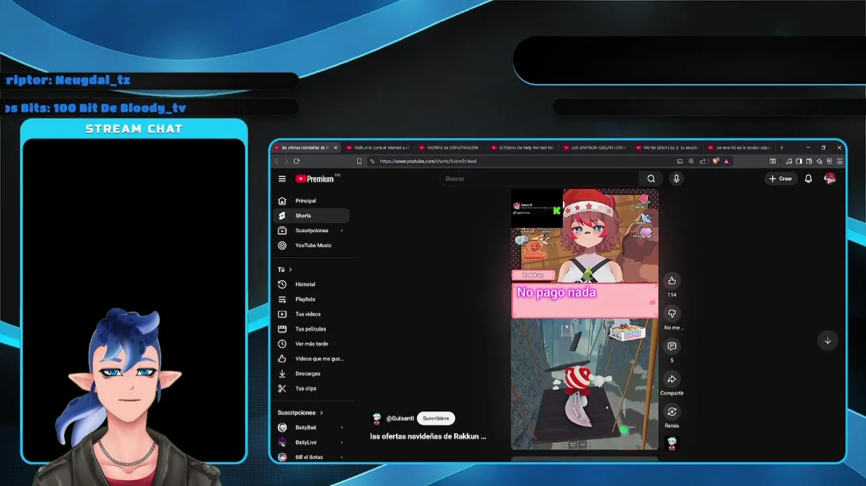866x486 pixels.
Task: Remix this Short
Action: pyautogui.click(x=672, y=412)
